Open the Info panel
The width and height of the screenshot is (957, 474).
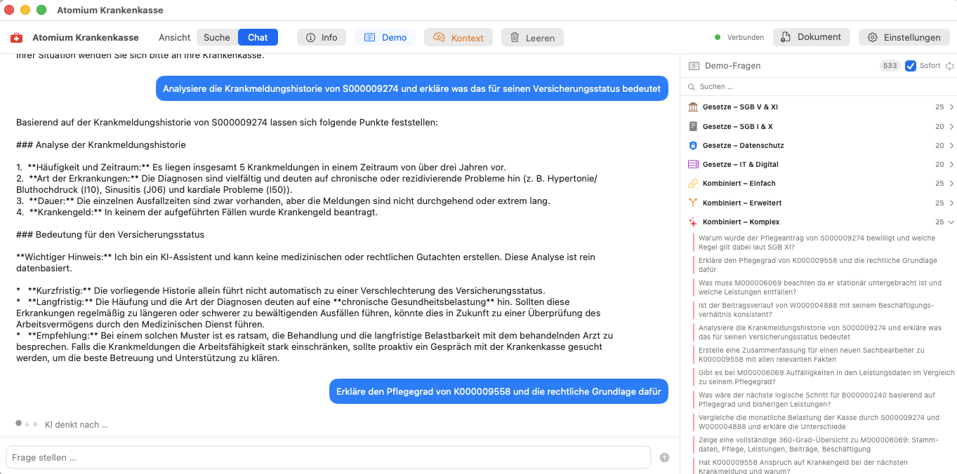[x=322, y=38]
